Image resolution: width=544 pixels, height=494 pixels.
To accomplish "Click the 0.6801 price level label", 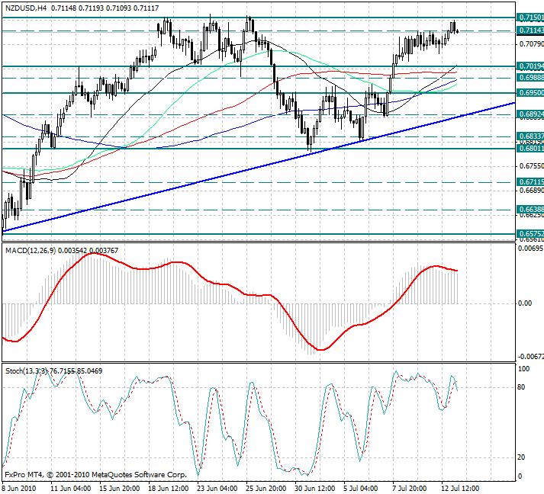I will point(530,149).
